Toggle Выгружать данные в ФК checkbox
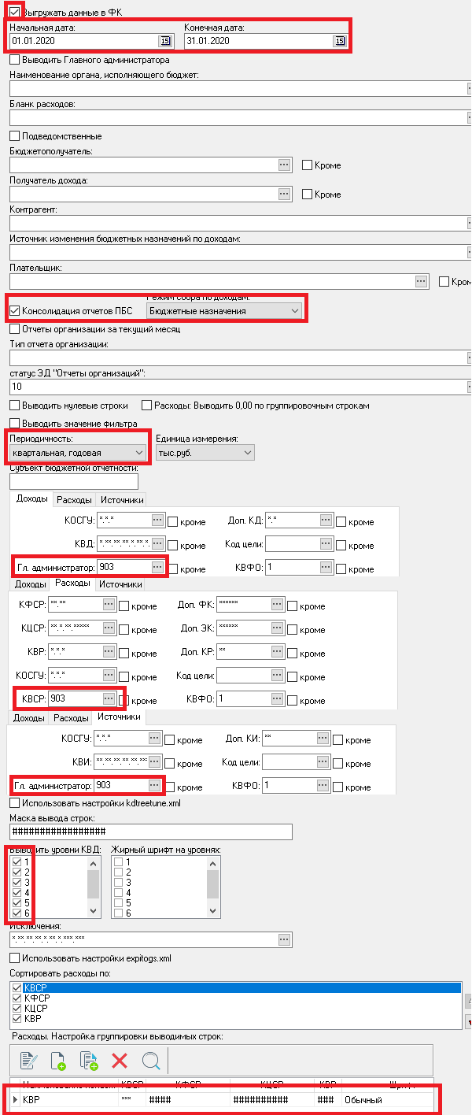This screenshot has height=1115, width=472. [x=15, y=12]
